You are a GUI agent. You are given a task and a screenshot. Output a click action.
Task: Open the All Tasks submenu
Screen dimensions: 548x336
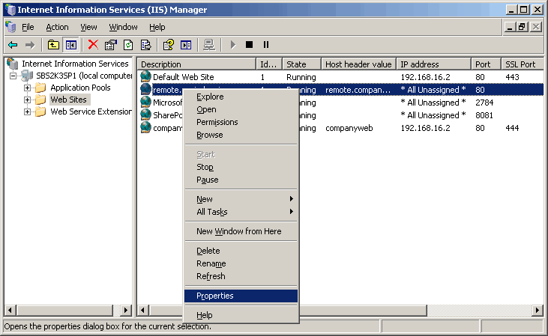pyautogui.click(x=241, y=212)
